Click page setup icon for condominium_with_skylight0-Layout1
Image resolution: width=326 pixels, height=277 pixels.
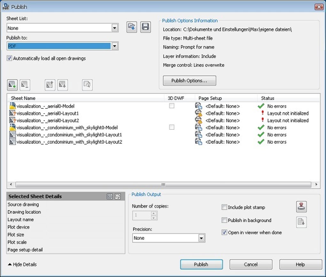click(198, 135)
